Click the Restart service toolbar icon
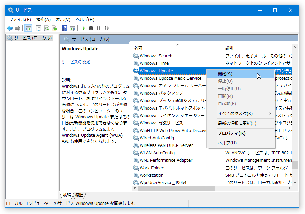Image resolution: width=305 pixels, height=214 pixels. tap(107, 28)
